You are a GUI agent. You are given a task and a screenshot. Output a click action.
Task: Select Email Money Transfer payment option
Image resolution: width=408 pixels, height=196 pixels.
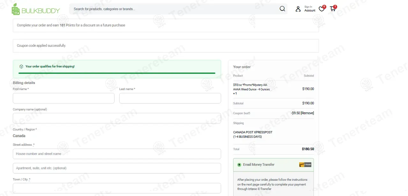(x=239, y=165)
